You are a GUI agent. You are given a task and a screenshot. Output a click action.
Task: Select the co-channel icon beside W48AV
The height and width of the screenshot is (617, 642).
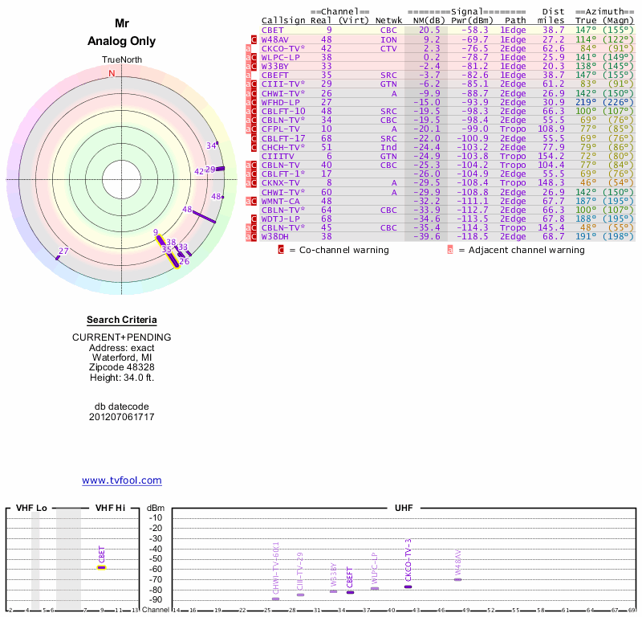click(254, 39)
